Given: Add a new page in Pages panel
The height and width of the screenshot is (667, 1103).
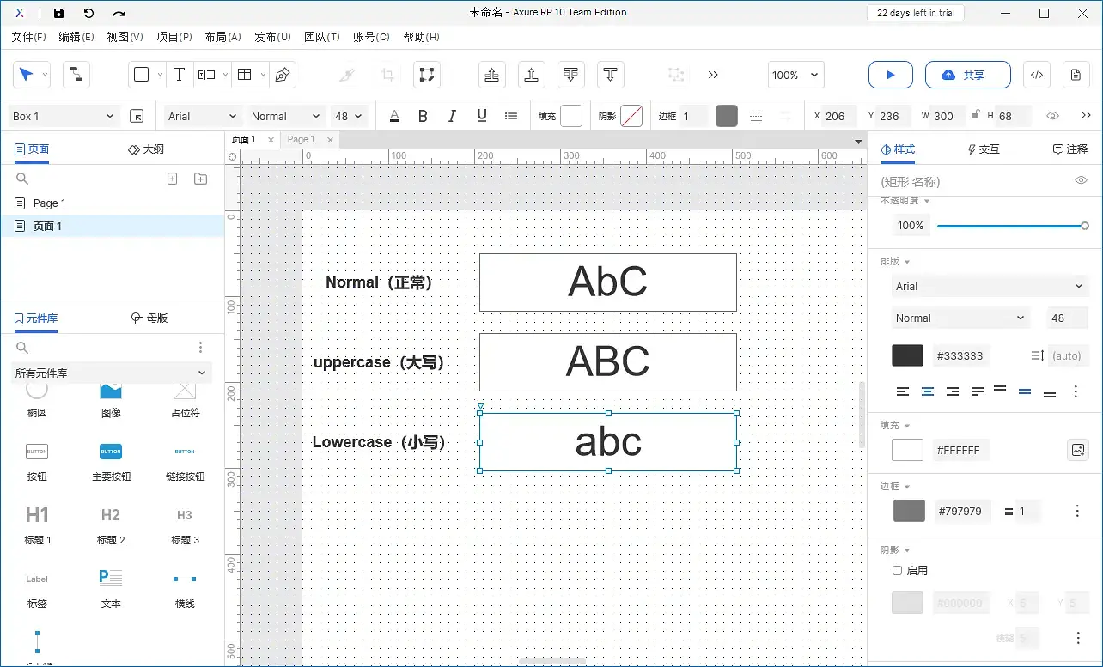Looking at the screenshot, I should click(x=172, y=179).
